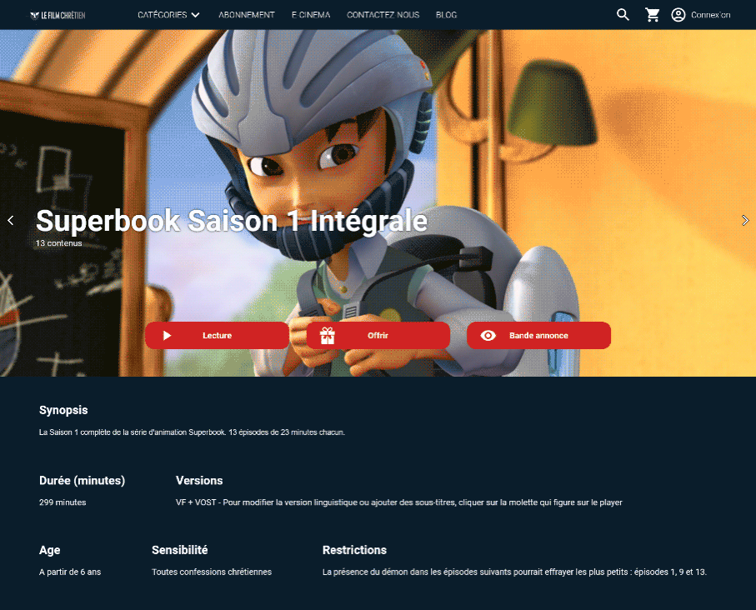756x610 pixels.
Task: Start playback with the Lecture button
Action: (x=217, y=335)
